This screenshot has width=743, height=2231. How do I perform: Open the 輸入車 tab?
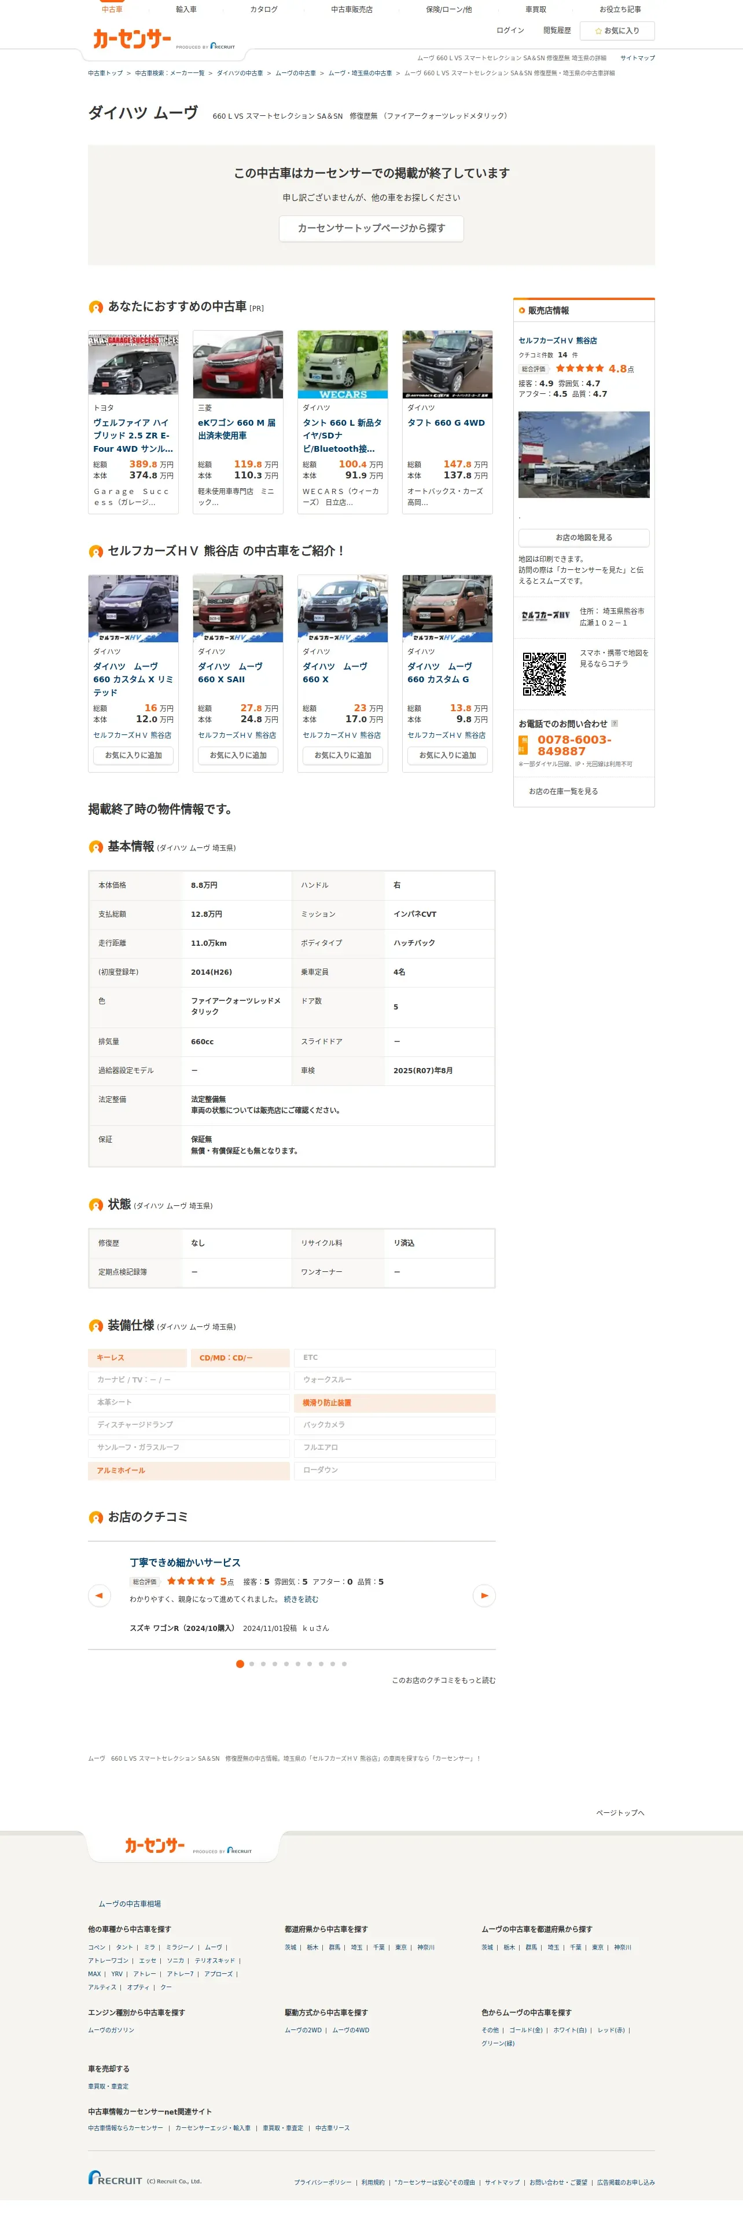[186, 9]
